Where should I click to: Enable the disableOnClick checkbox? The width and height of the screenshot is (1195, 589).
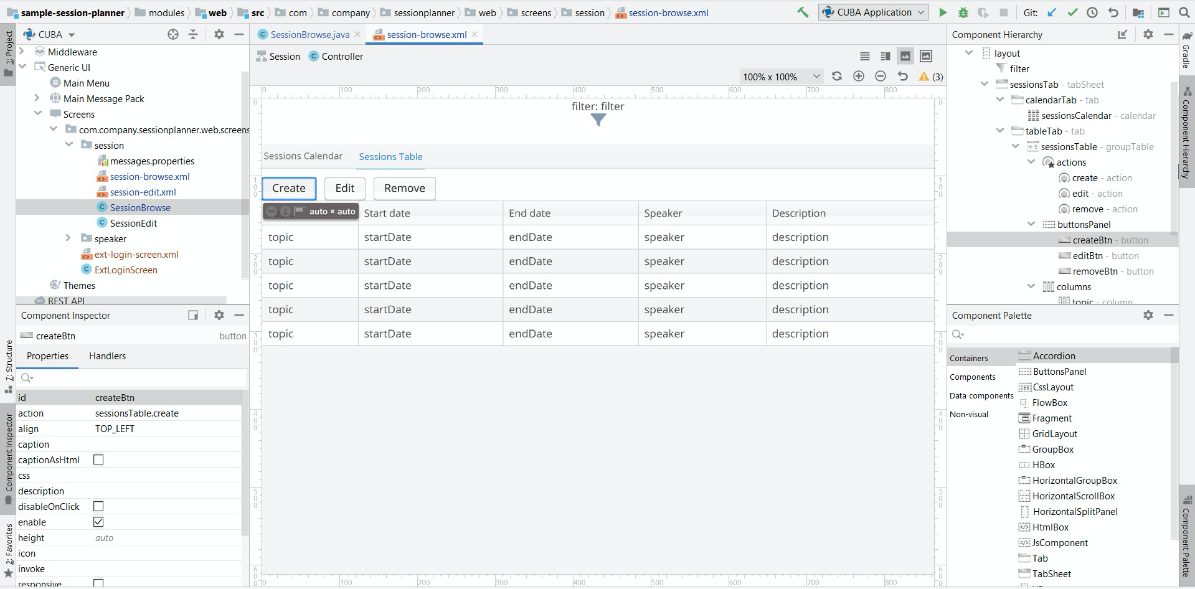(x=98, y=506)
